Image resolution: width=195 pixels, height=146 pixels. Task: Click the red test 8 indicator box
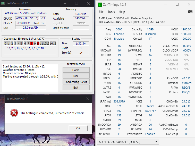pos(32,44)
